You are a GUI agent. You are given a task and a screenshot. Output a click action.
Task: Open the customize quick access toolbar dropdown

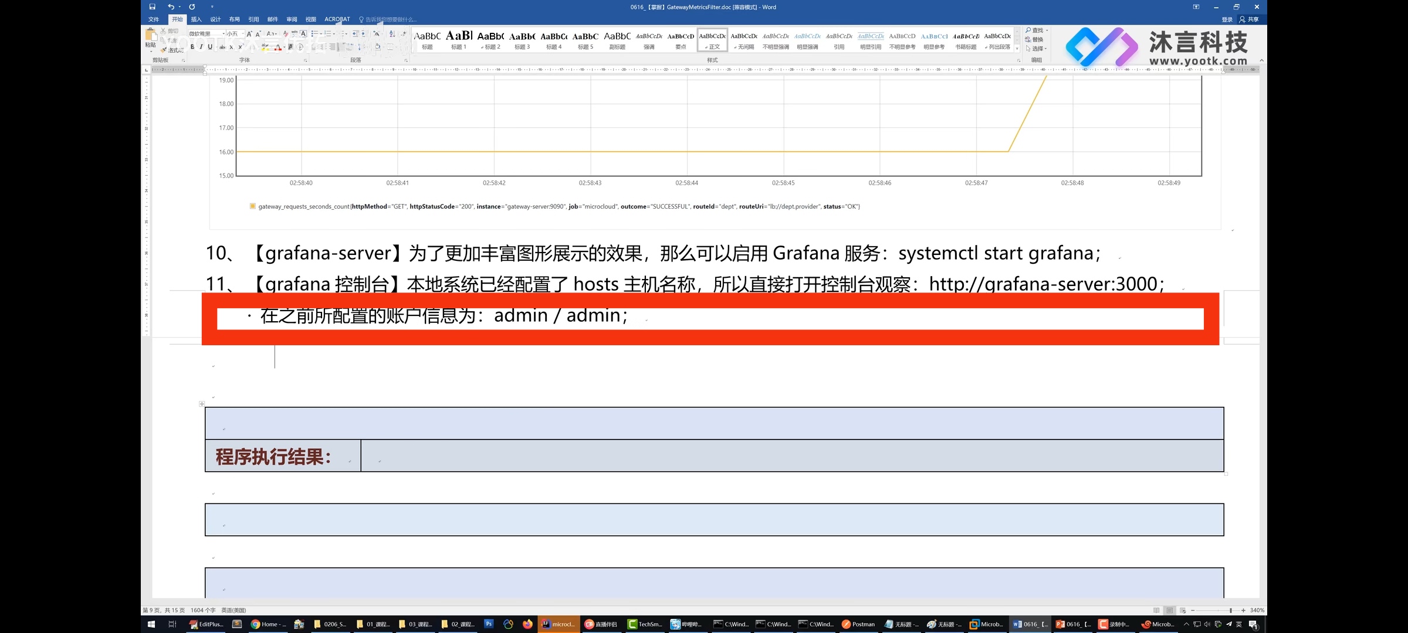(x=212, y=7)
